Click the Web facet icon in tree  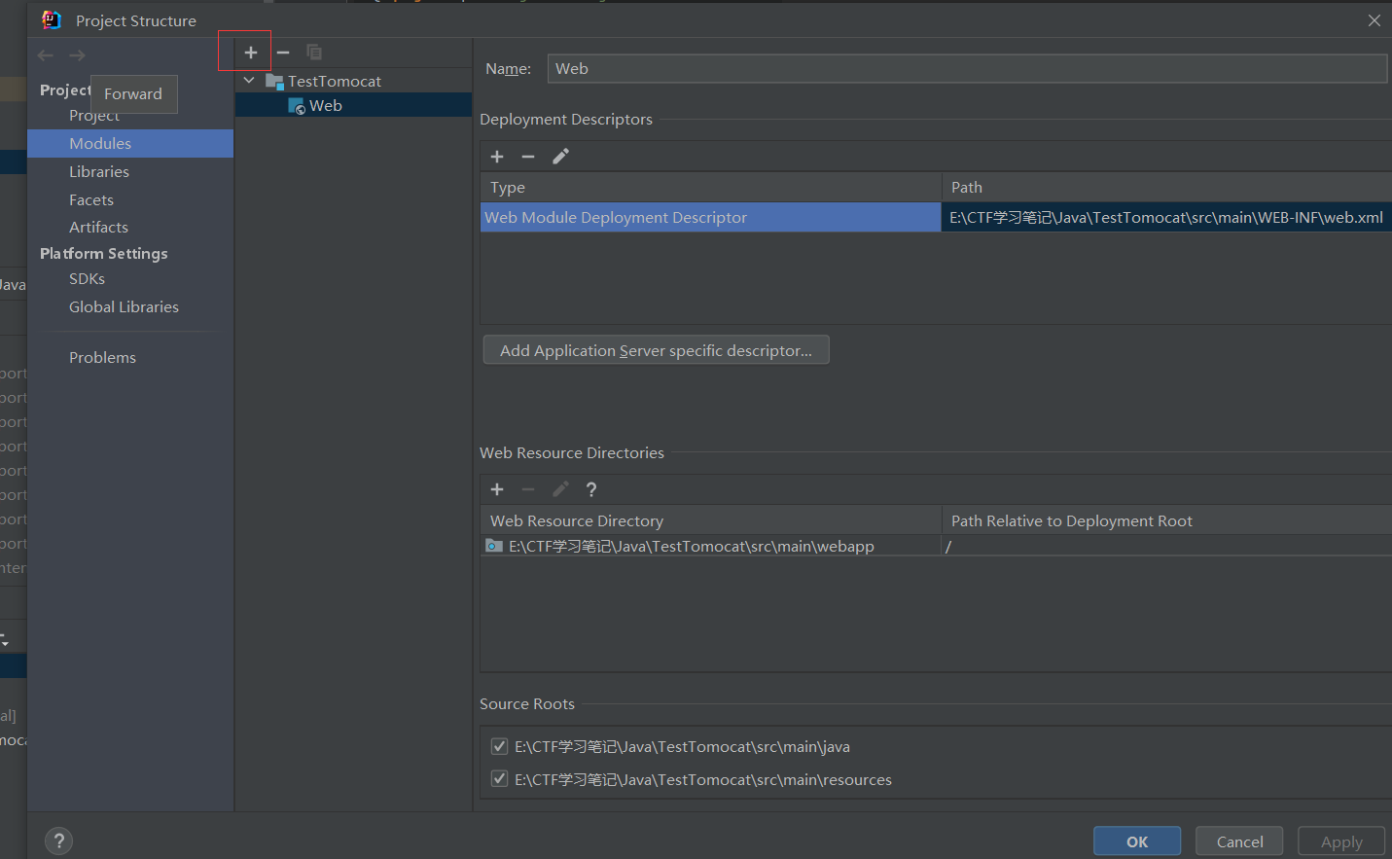tap(297, 106)
